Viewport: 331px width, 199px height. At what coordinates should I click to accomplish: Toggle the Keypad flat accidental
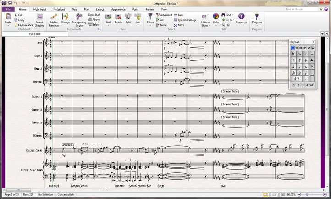click(306, 61)
